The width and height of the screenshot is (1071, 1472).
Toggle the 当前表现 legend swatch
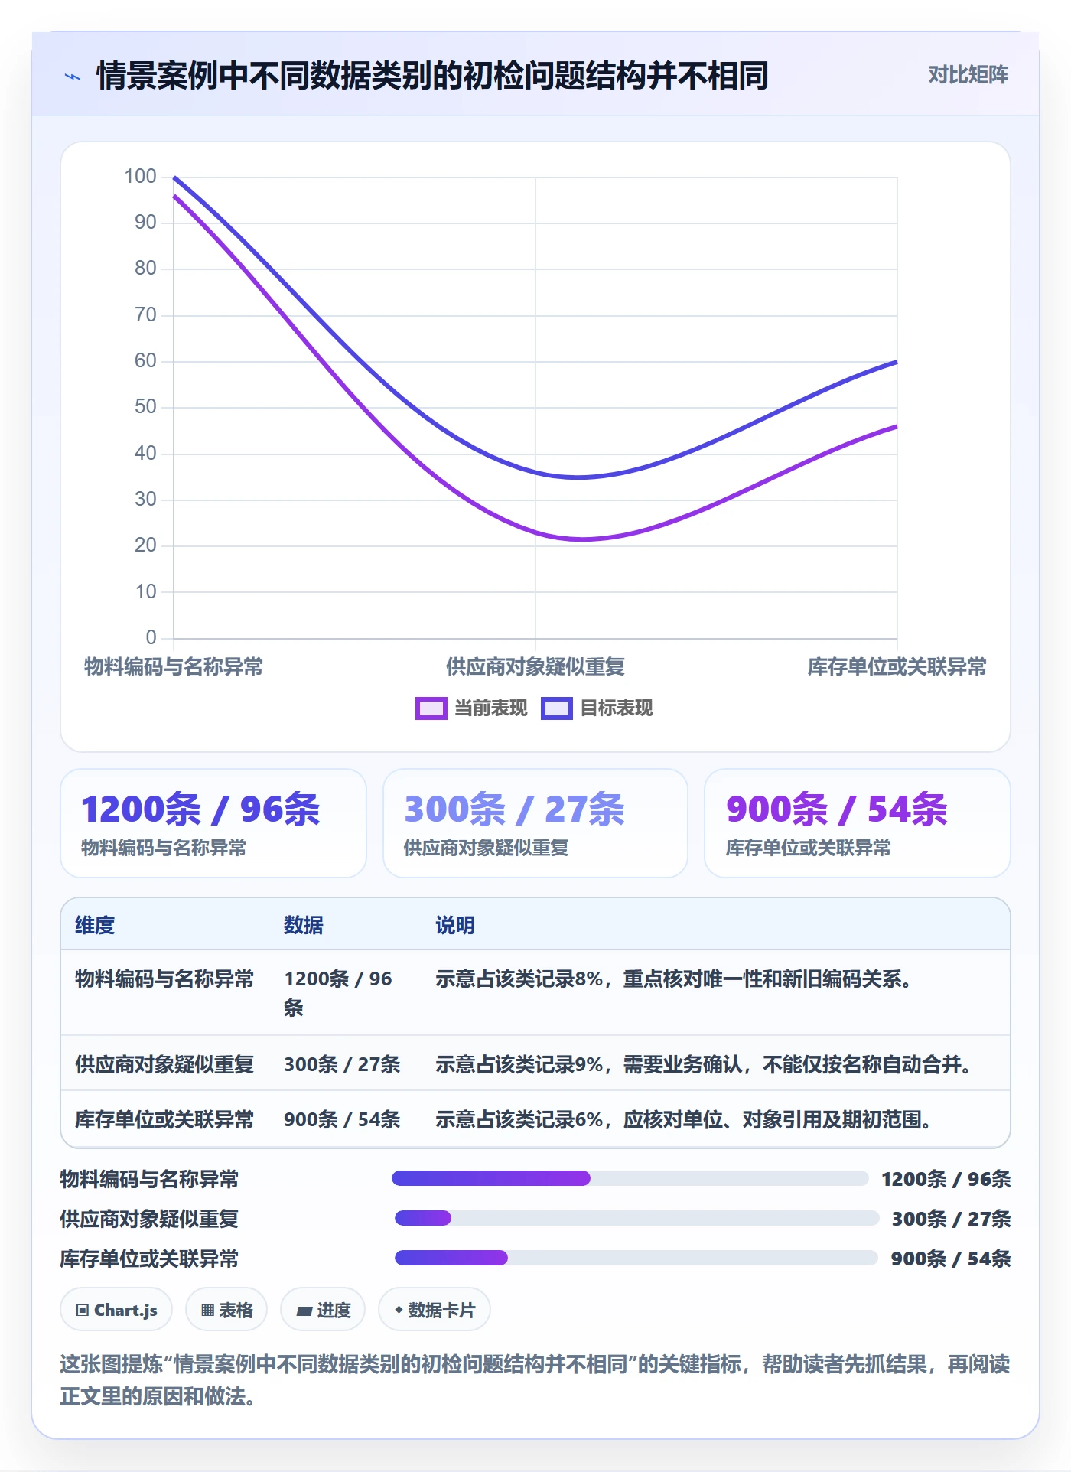pos(431,708)
